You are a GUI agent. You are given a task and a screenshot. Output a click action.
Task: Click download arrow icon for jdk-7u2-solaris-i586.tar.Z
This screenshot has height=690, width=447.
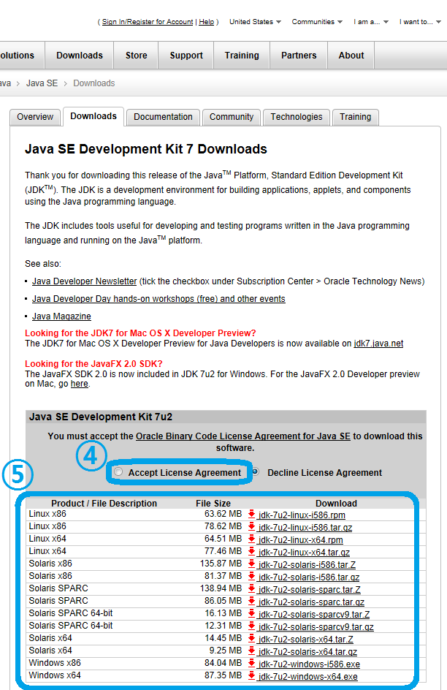point(251,564)
